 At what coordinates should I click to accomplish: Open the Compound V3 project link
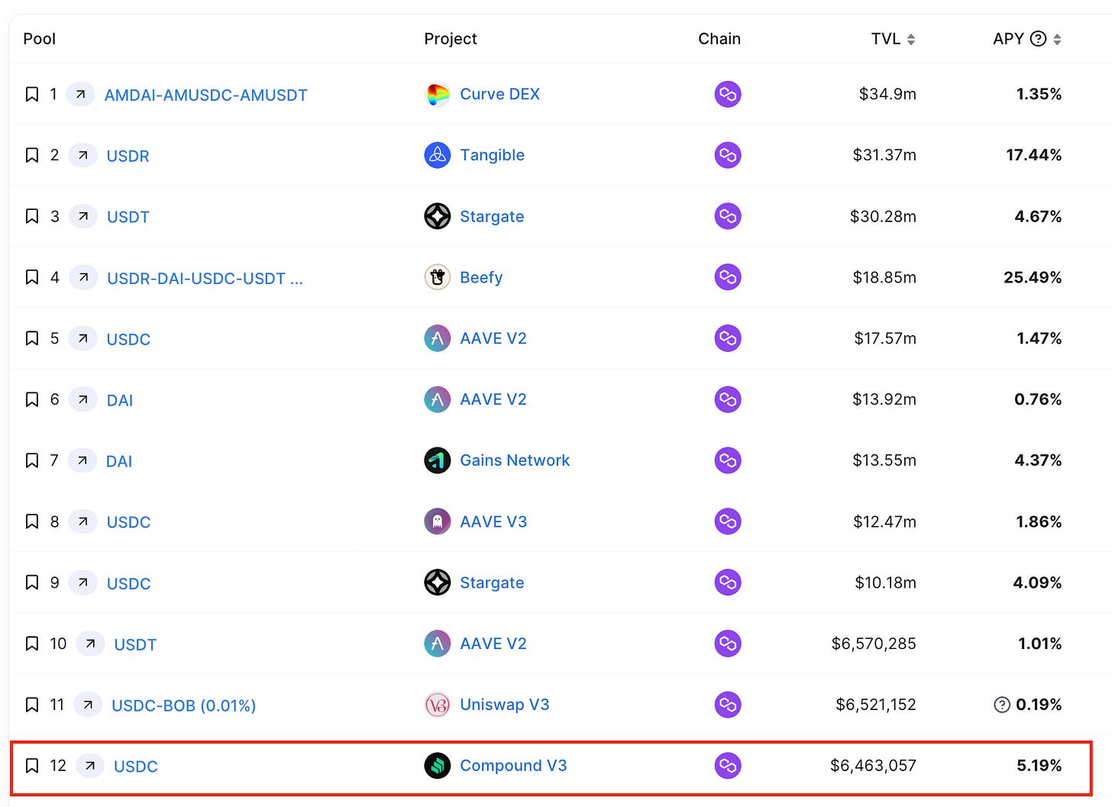coord(513,766)
